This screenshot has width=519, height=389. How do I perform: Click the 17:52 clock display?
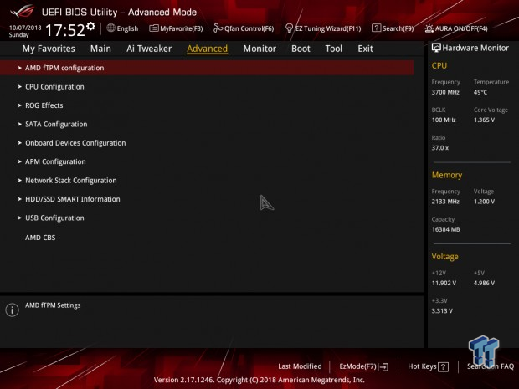[x=65, y=30]
